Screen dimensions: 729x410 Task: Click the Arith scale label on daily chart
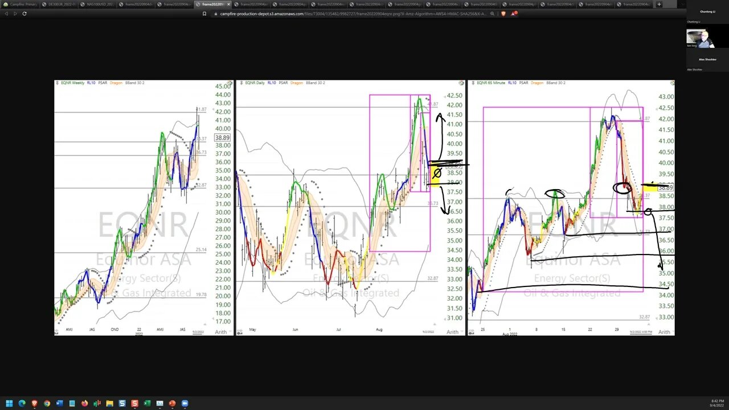click(452, 332)
